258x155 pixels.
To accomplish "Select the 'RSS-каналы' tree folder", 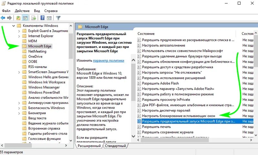I will 37,67.
